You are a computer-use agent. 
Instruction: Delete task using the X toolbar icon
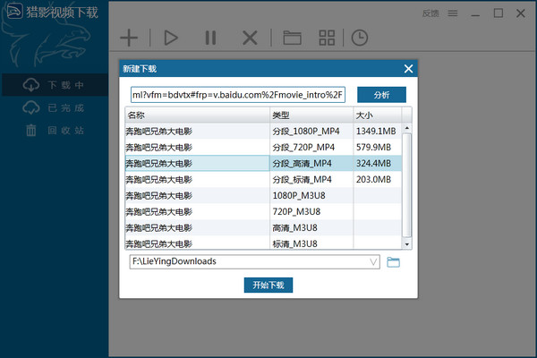251,38
